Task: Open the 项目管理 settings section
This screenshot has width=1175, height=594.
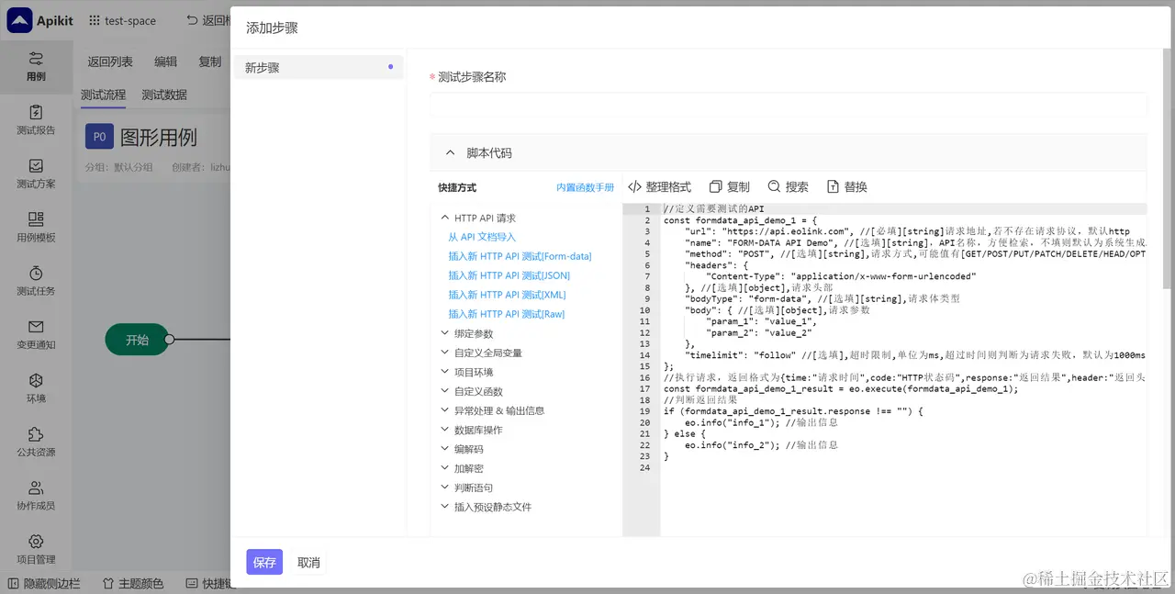Action: point(36,550)
